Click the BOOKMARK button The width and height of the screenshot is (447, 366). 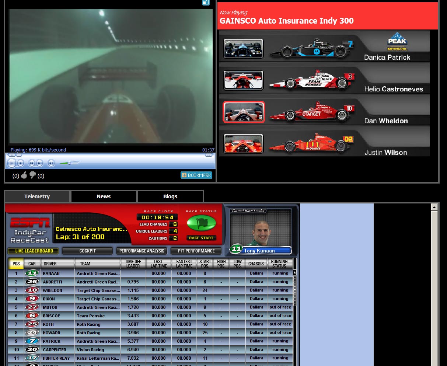(196, 175)
